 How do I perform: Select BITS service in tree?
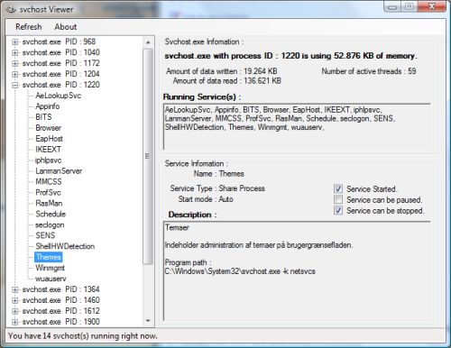point(43,117)
